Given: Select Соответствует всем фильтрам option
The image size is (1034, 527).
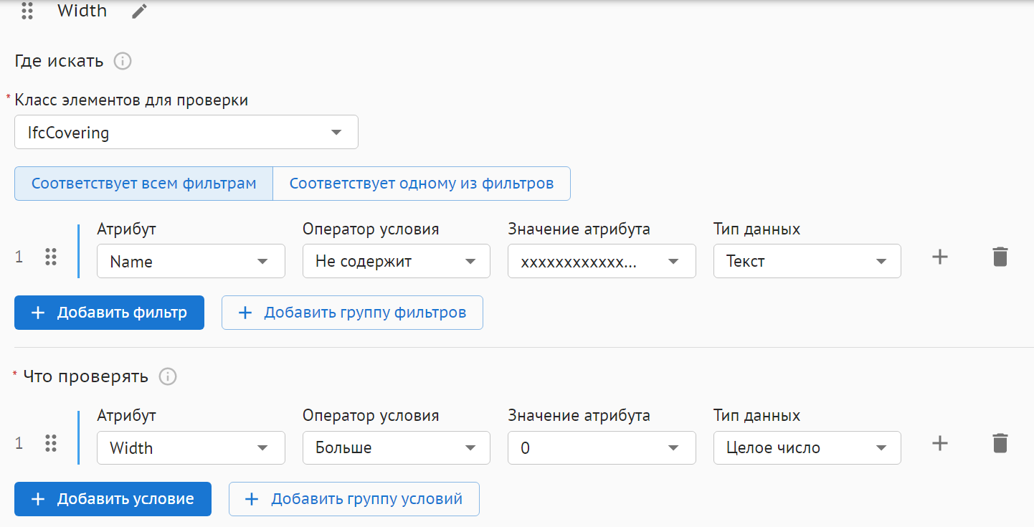Looking at the screenshot, I should 143,184.
